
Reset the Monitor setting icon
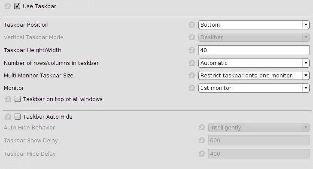pyautogui.click(x=191, y=88)
